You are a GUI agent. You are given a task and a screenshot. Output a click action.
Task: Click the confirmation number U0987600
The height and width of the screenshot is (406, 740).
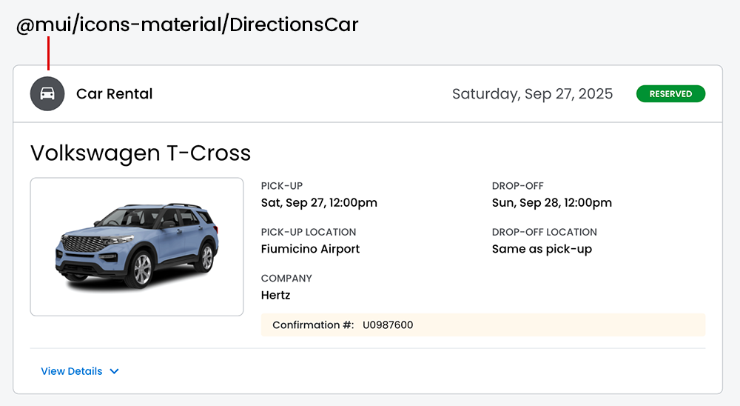(388, 325)
